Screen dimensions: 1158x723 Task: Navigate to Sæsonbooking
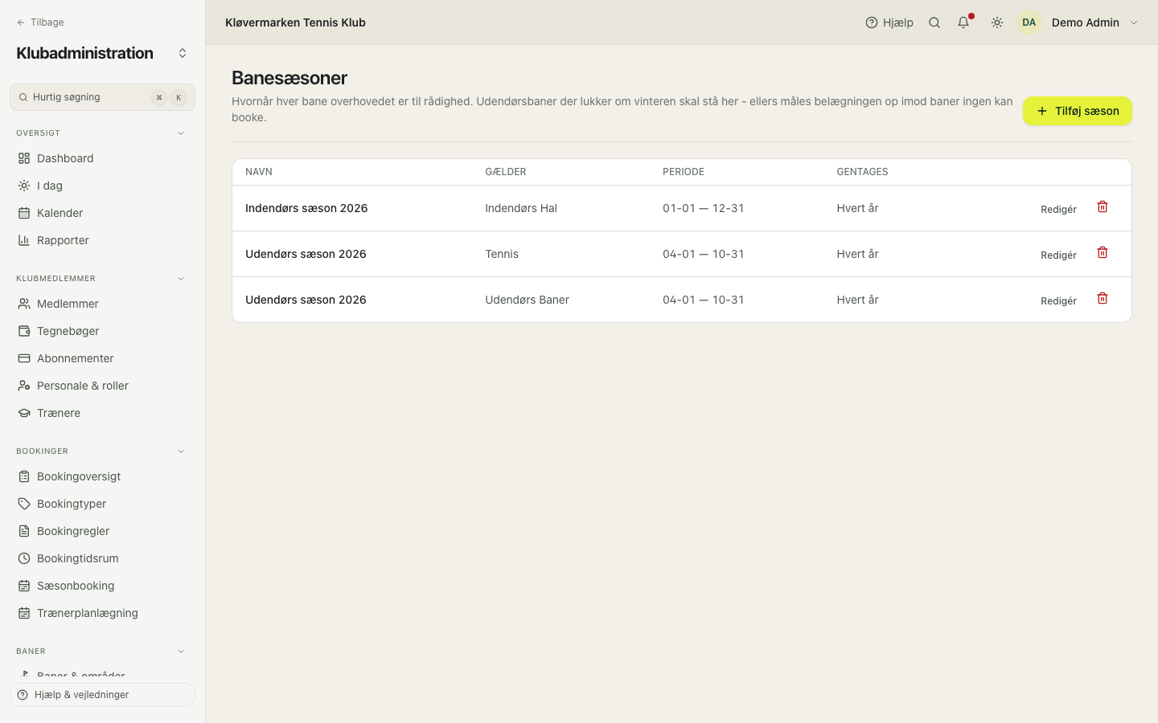click(102, 586)
